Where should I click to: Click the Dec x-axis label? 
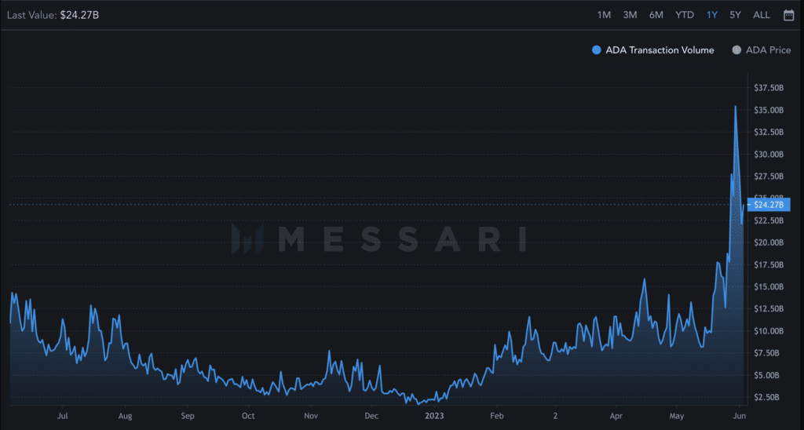371,416
